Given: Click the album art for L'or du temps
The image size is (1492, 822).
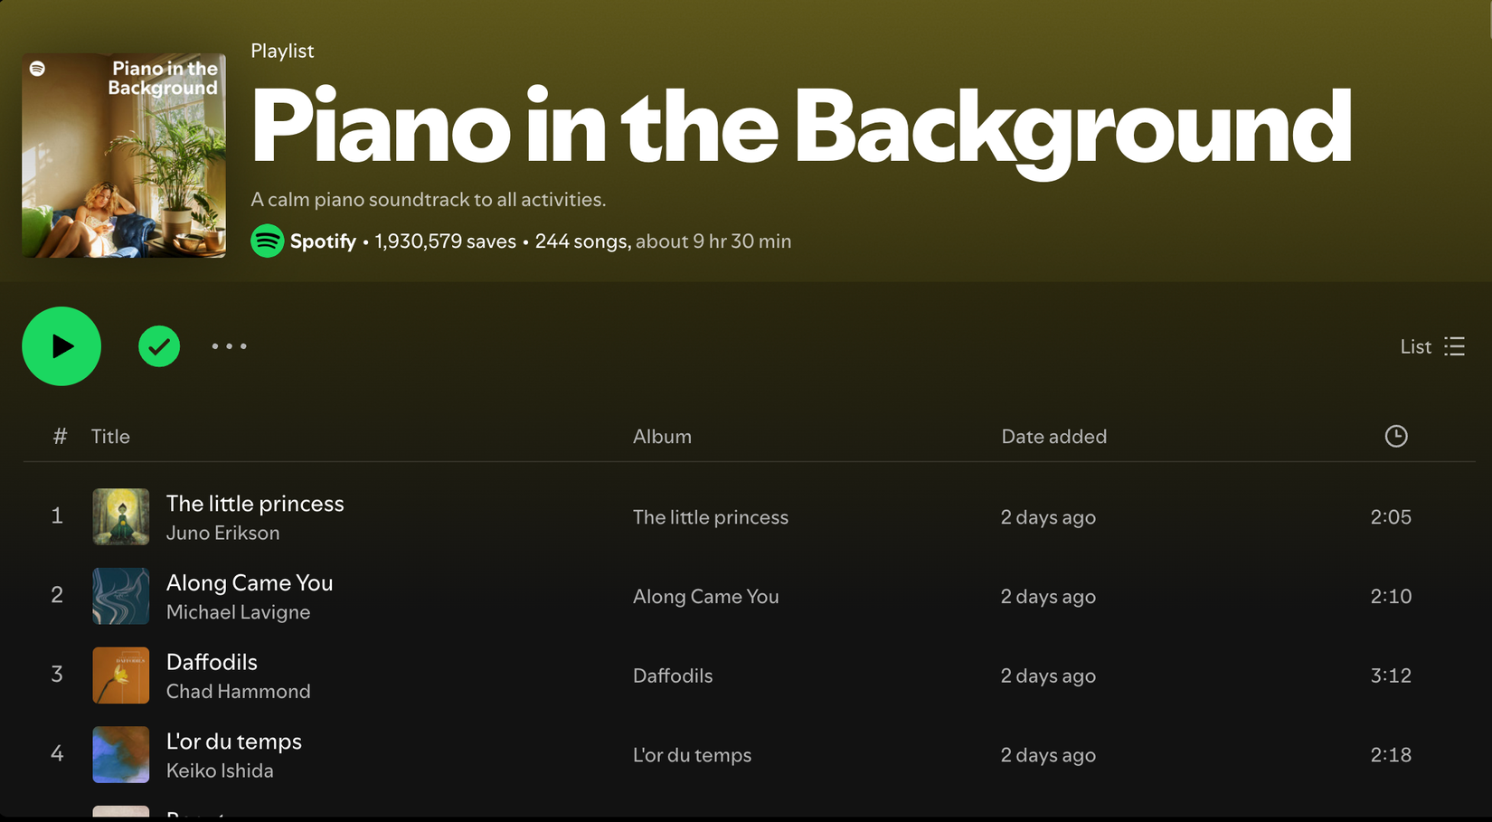Looking at the screenshot, I should click(120, 754).
